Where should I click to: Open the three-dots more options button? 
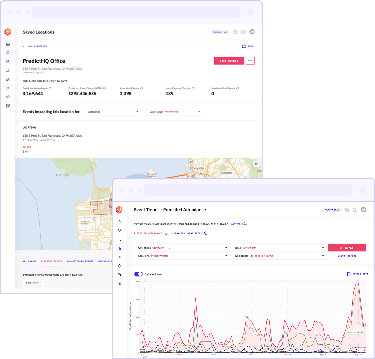[250, 60]
